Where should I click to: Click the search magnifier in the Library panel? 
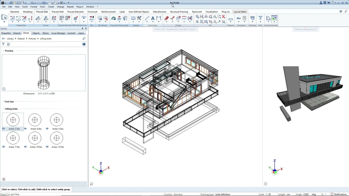point(84,38)
